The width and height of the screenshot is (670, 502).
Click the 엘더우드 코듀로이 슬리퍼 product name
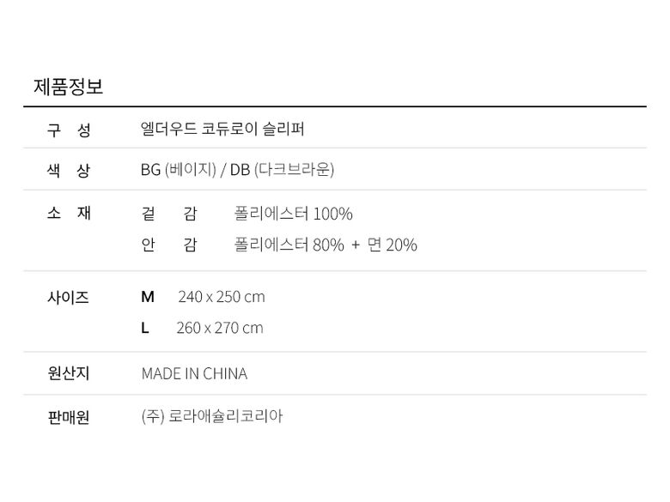[222, 130]
